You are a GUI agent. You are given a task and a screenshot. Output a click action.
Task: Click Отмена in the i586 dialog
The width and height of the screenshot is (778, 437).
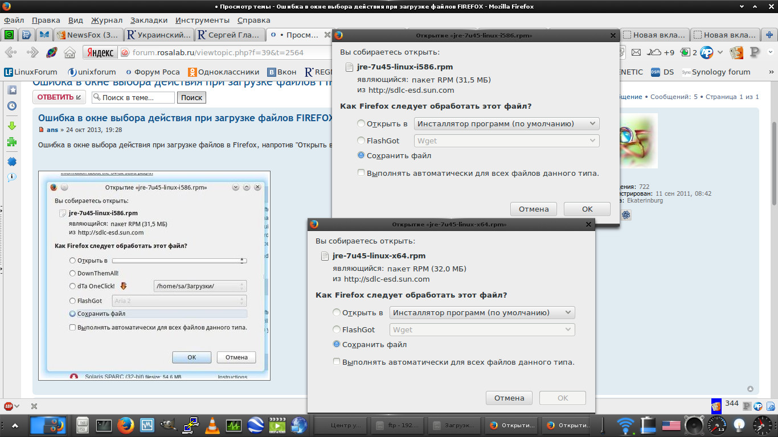(534, 209)
